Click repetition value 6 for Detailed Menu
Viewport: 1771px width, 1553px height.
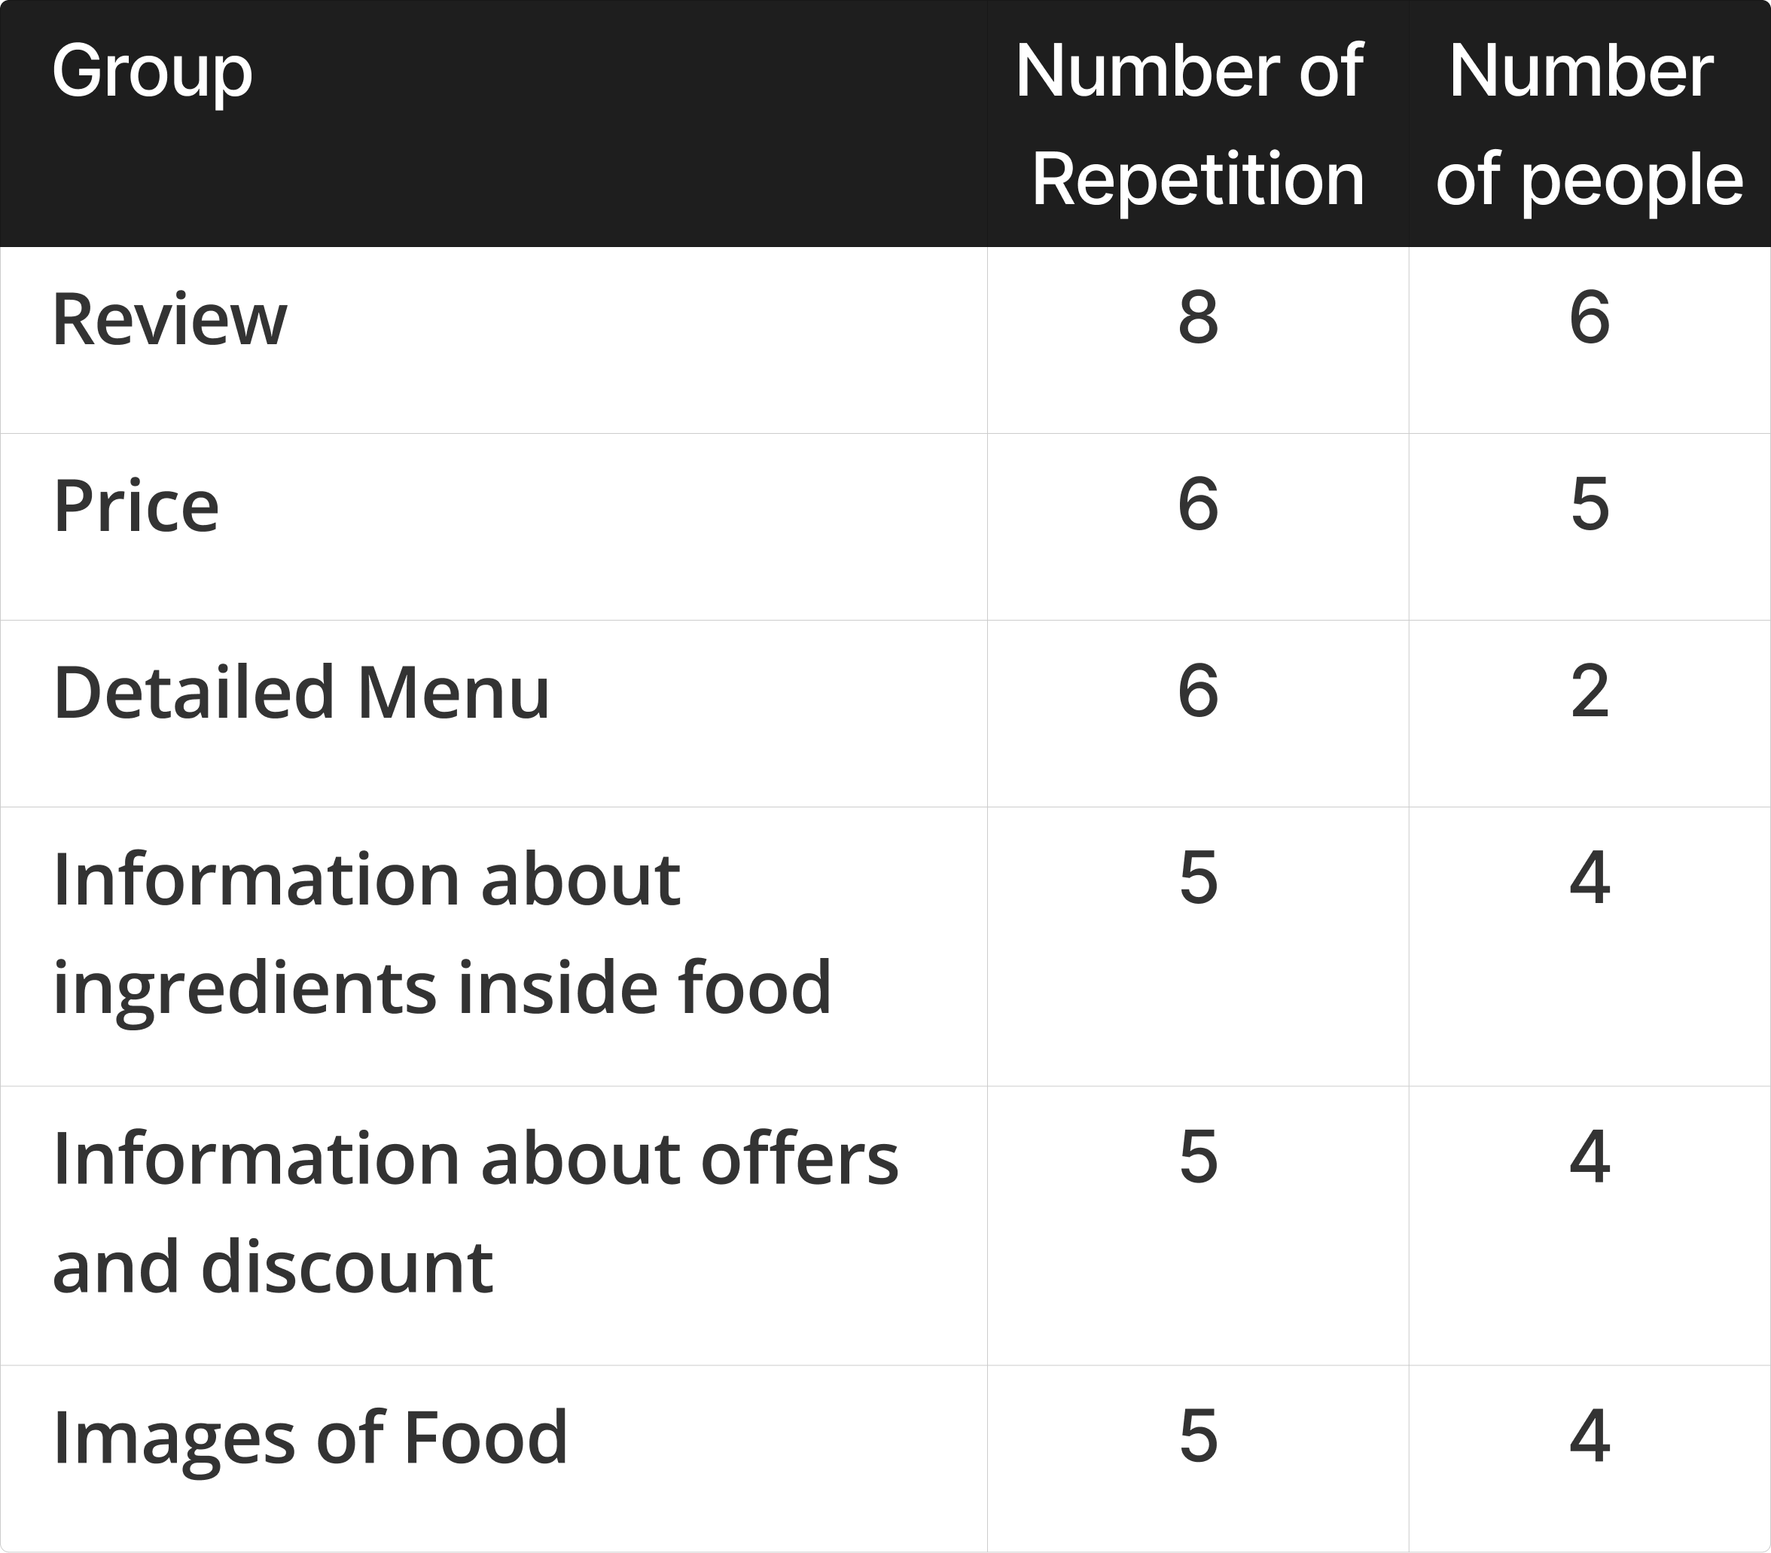[x=1198, y=691]
